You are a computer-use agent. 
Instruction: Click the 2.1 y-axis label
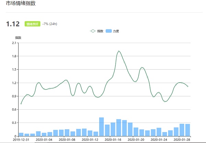pos(14,43)
